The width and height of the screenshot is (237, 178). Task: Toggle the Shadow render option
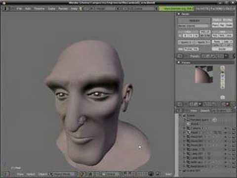coord(217,20)
